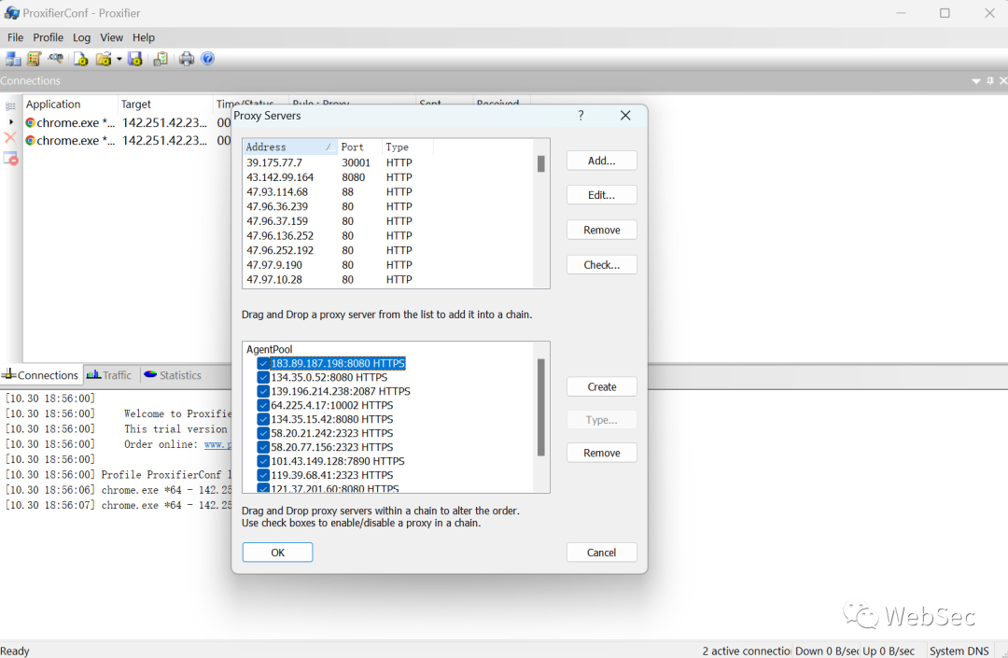Open the View menu
The height and width of the screenshot is (658, 1008).
pos(111,37)
